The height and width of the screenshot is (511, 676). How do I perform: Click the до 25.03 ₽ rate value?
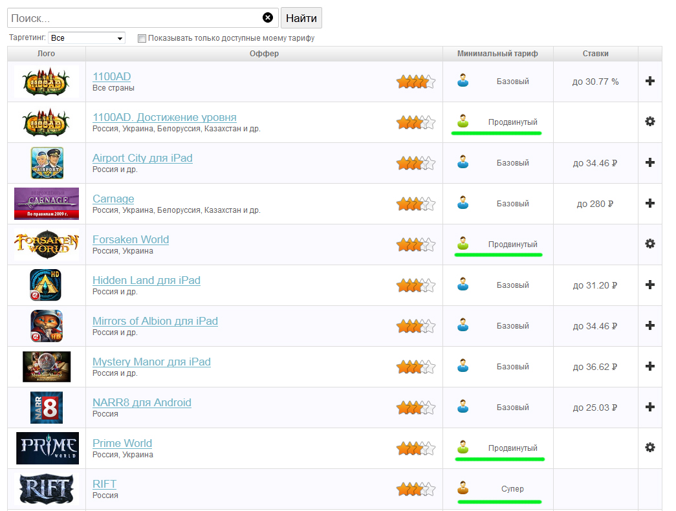(595, 408)
